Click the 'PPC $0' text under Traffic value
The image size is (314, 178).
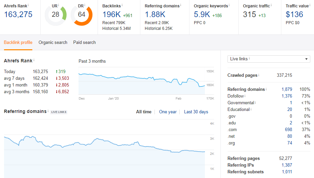(x=292, y=23)
